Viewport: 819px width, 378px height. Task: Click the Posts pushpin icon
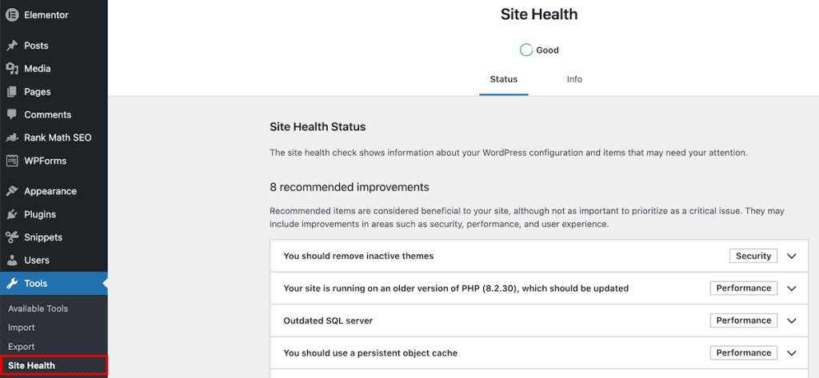point(12,46)
